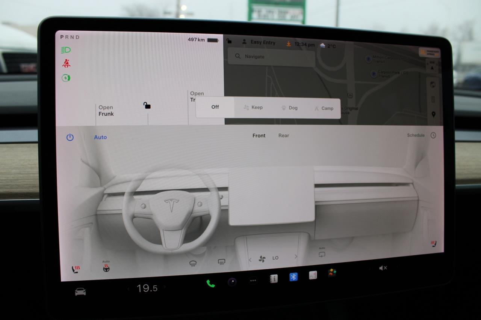Image resolution: width=481 pixels, height=320 pixels.
Task: Tap the current location pin on the map
Action: point(433,114)
